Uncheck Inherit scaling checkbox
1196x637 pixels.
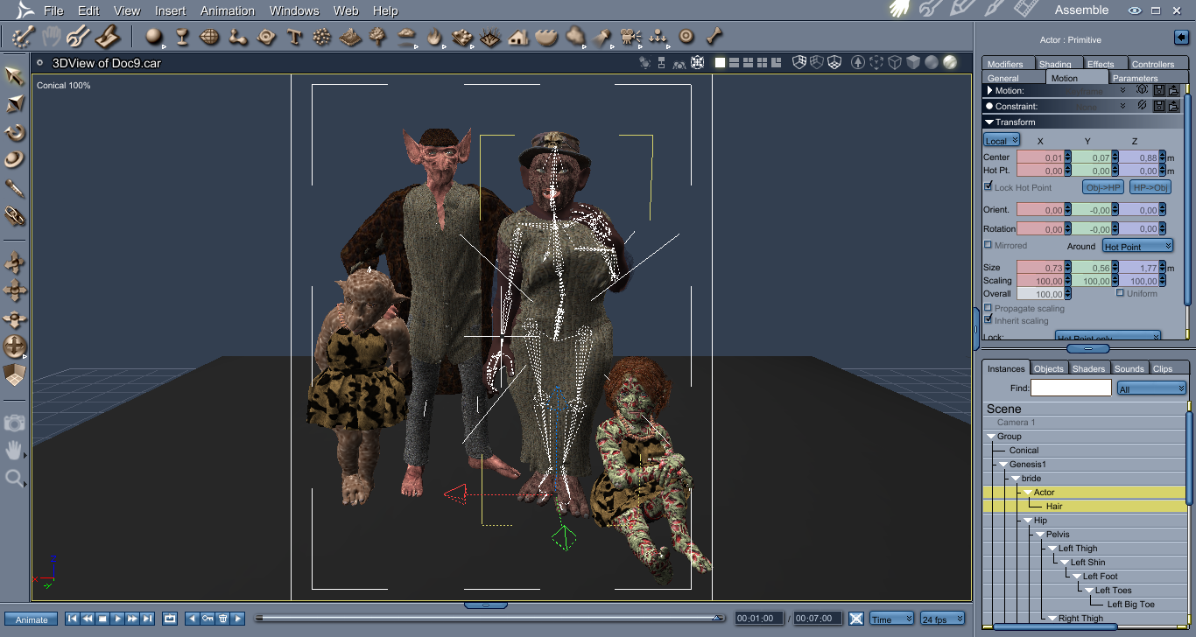[988, 320]
